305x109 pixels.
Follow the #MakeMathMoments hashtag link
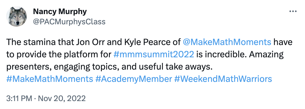coord(49,79)
